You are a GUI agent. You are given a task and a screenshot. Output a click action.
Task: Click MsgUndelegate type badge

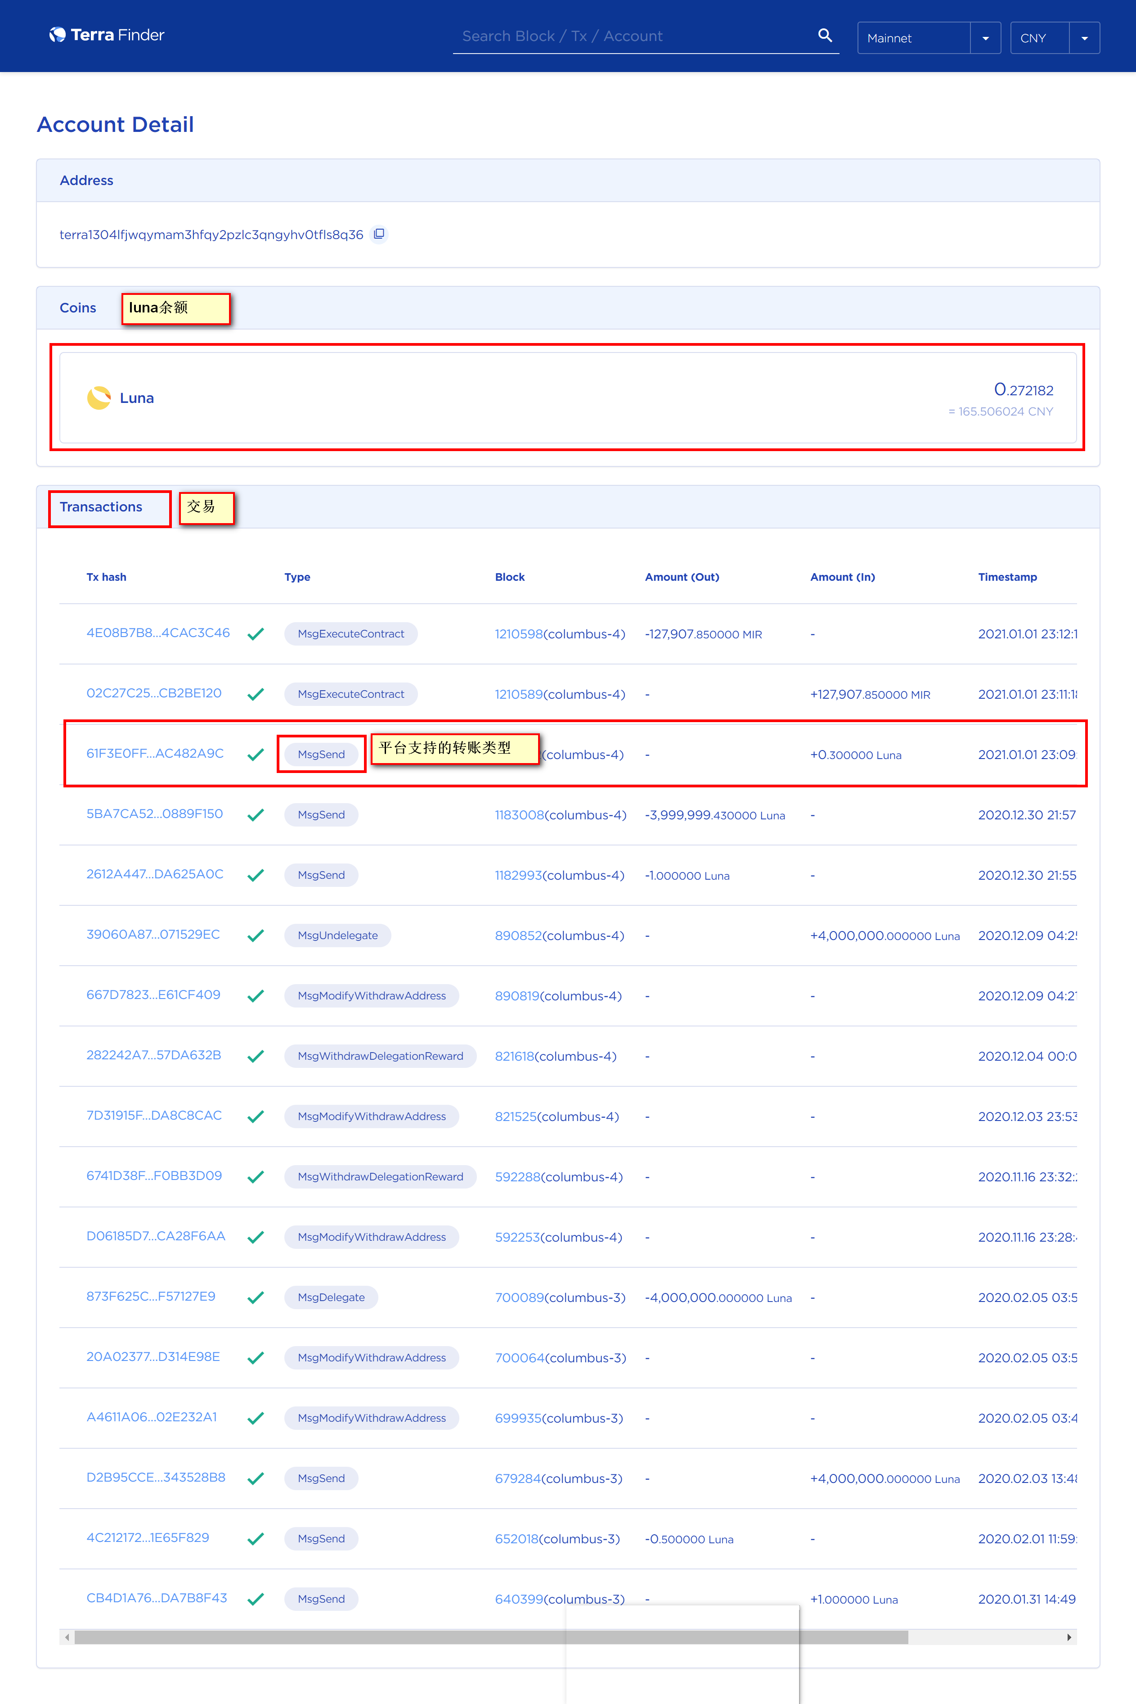click(337, 935)
